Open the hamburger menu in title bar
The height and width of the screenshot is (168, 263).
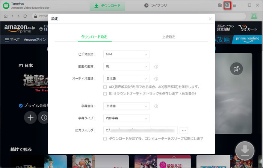coord(234,5)
